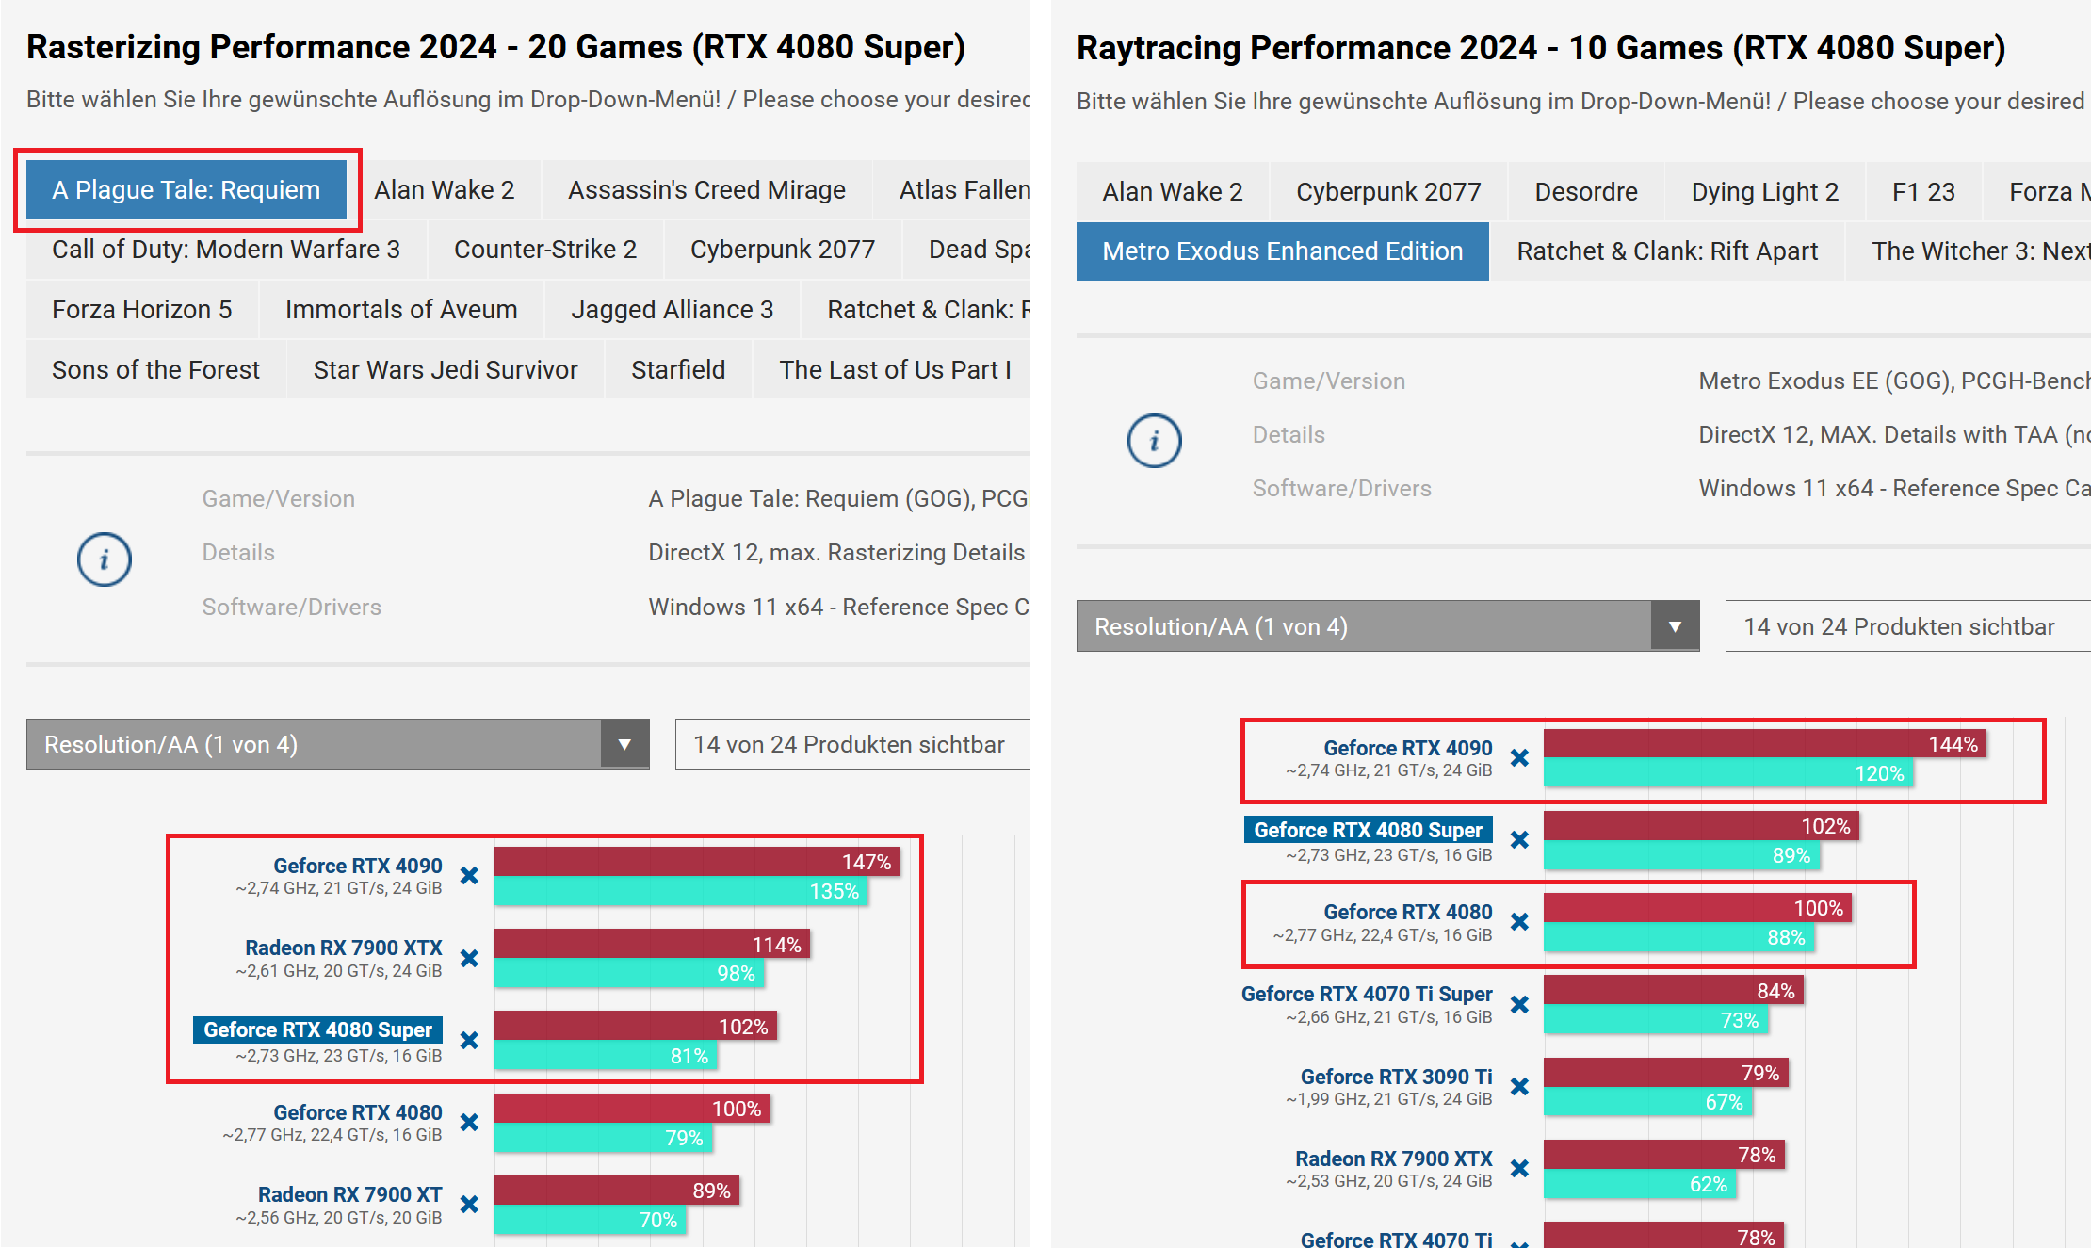Click info icon in rasterizing details section
The height and width of the screenshot is (1248, 2091).
(104, 559)
